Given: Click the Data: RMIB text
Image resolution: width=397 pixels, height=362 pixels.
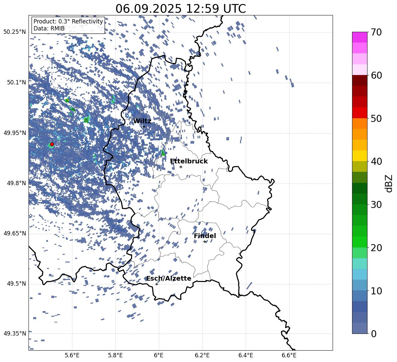Looking at the screenshot, I should [x=49, y=28].
